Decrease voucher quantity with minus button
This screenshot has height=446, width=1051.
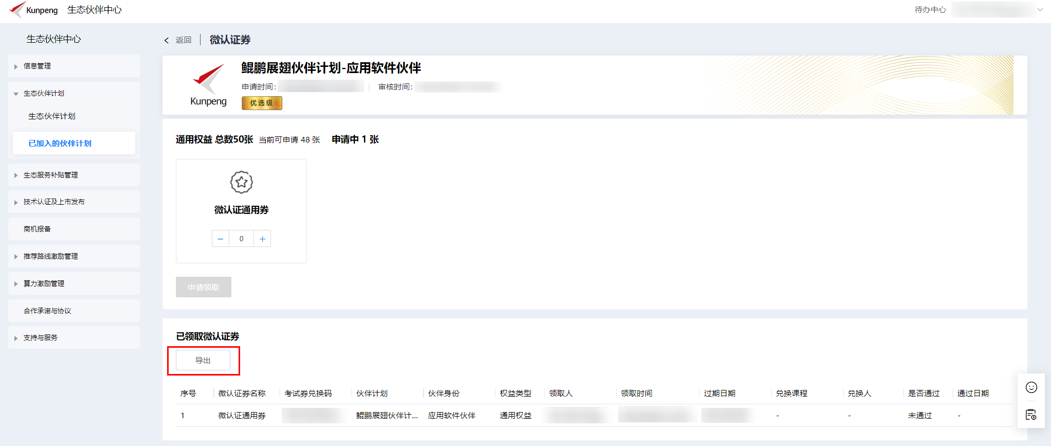[x=221, y=239]
